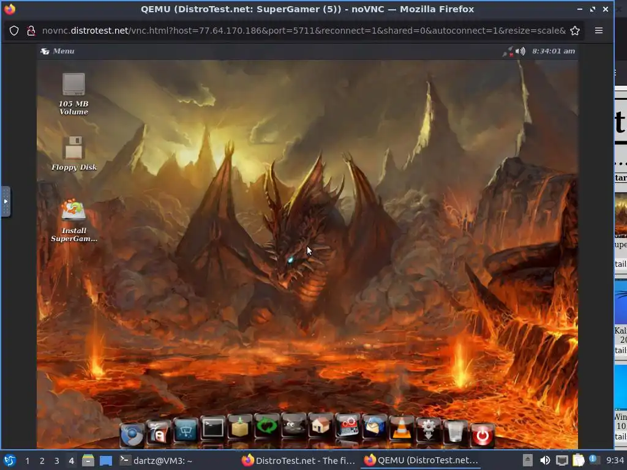Open Chromium browser in the dock
The height and width of the screenshot is (470, 627).
(132, 435)
